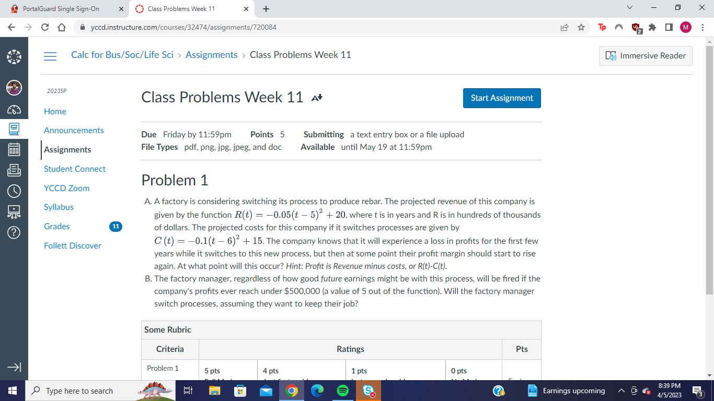Open the Canvas Dashboard from the gauge icon
The image size is (714, 401).
(x=14, y=109)
